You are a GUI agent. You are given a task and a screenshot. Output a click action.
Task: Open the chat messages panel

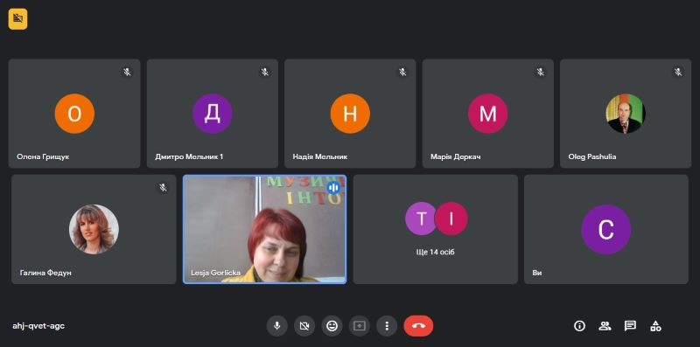pos(630,326)
